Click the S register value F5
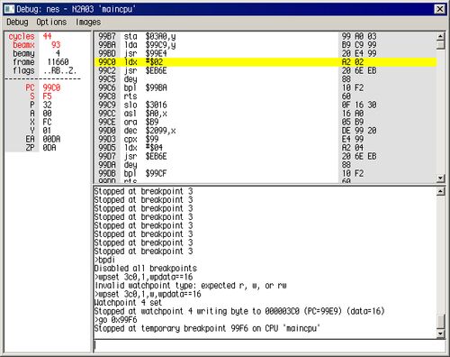450x357 pixels. tap(47, 96)
